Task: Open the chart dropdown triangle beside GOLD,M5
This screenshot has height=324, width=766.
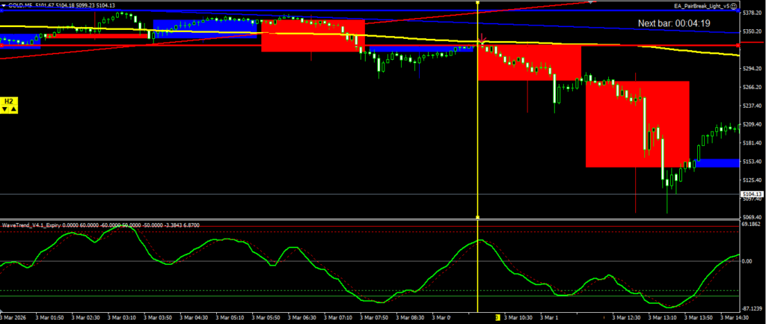Action: pos(3,6)
